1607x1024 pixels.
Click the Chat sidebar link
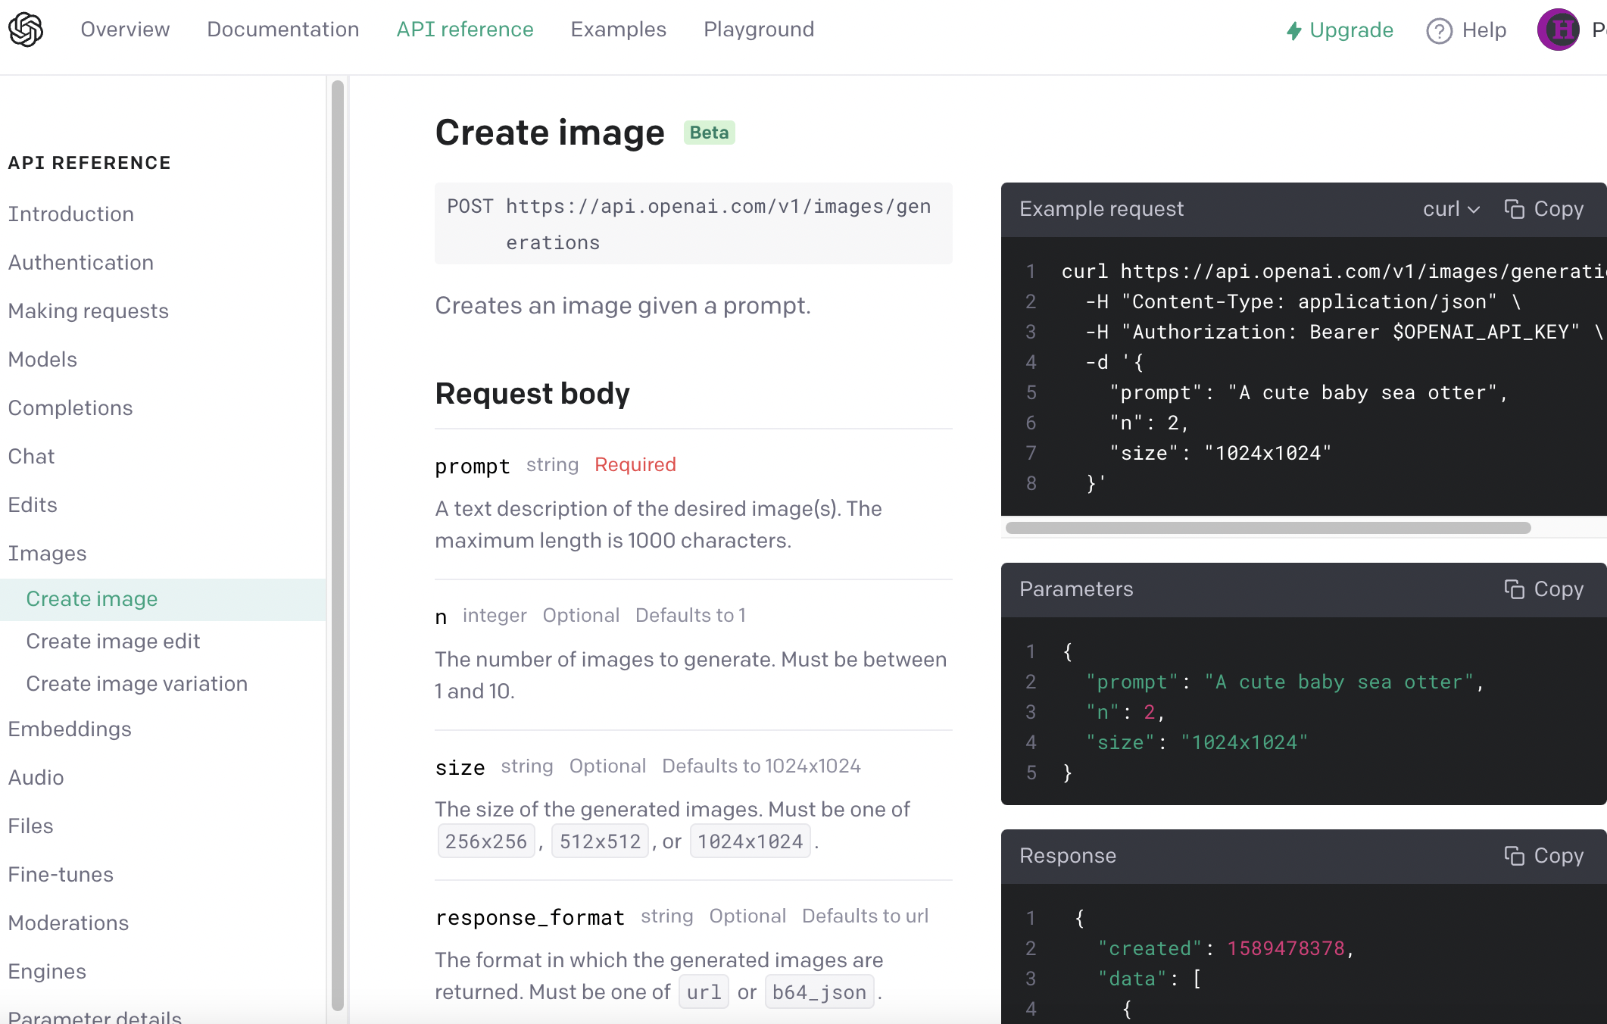point(31,457)
